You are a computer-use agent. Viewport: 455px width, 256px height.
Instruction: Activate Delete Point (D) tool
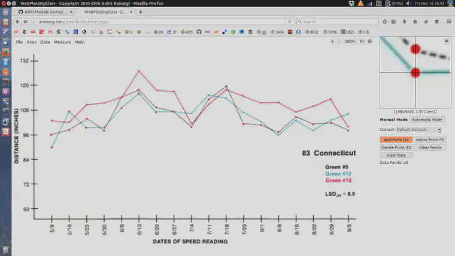tap(396, 148)
